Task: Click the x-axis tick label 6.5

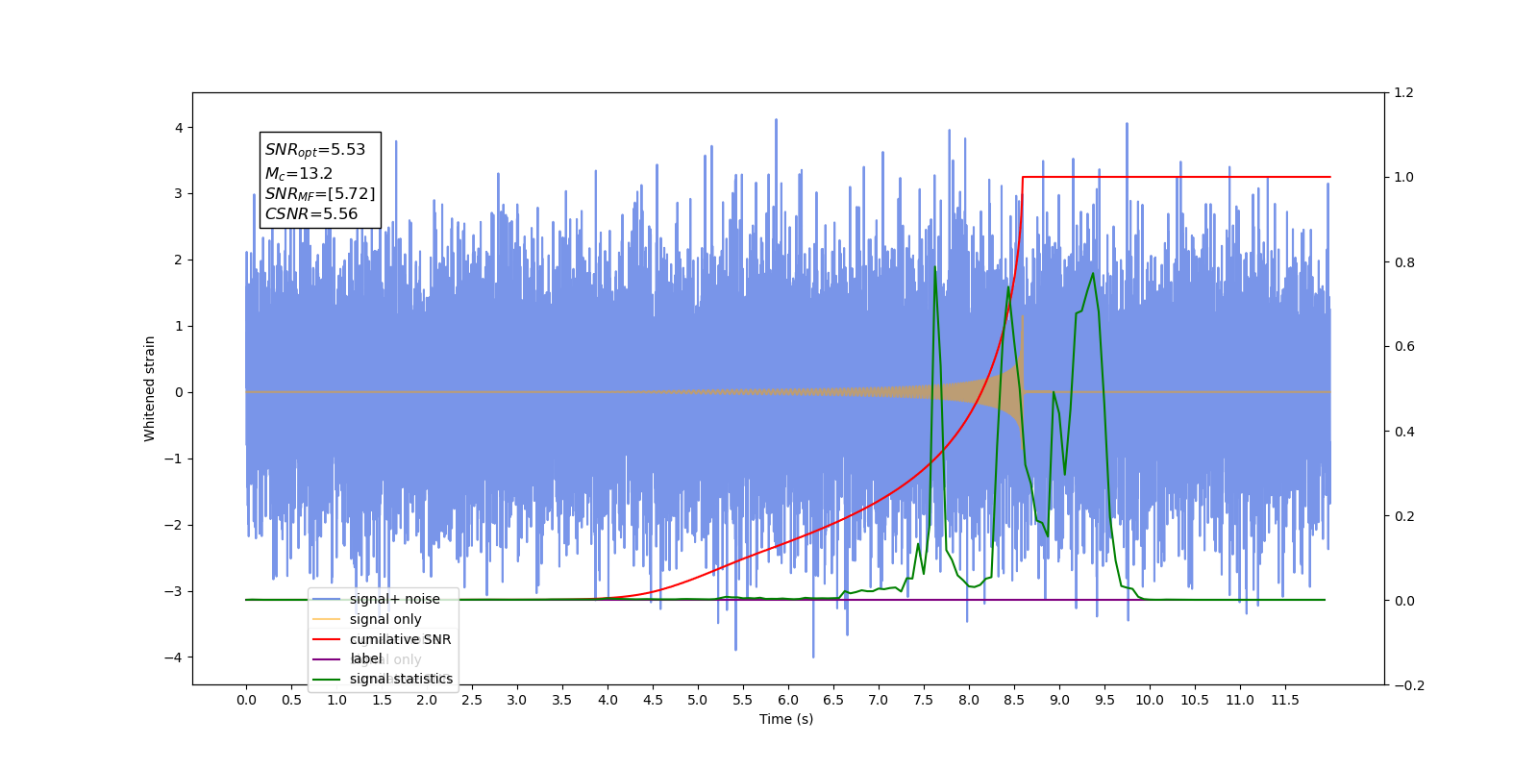Action: pyautogui.click(x=833, y=700)
